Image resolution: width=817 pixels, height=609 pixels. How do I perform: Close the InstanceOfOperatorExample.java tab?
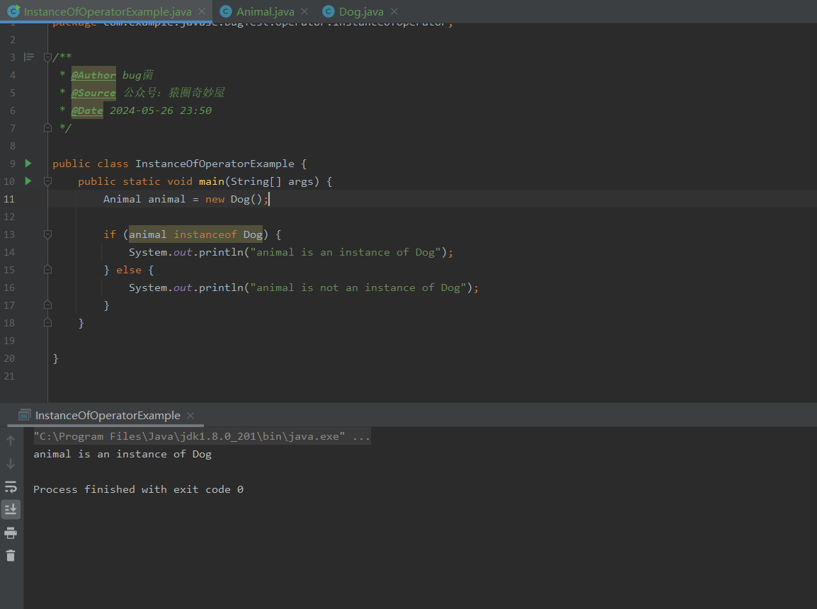(x=202, y=11)
